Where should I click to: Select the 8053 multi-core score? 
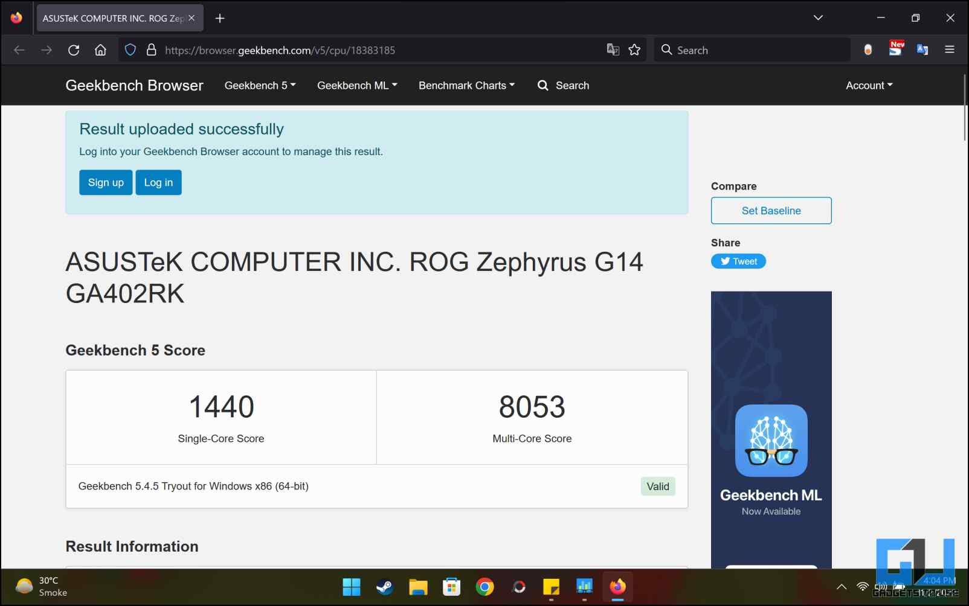click(532, 407)
